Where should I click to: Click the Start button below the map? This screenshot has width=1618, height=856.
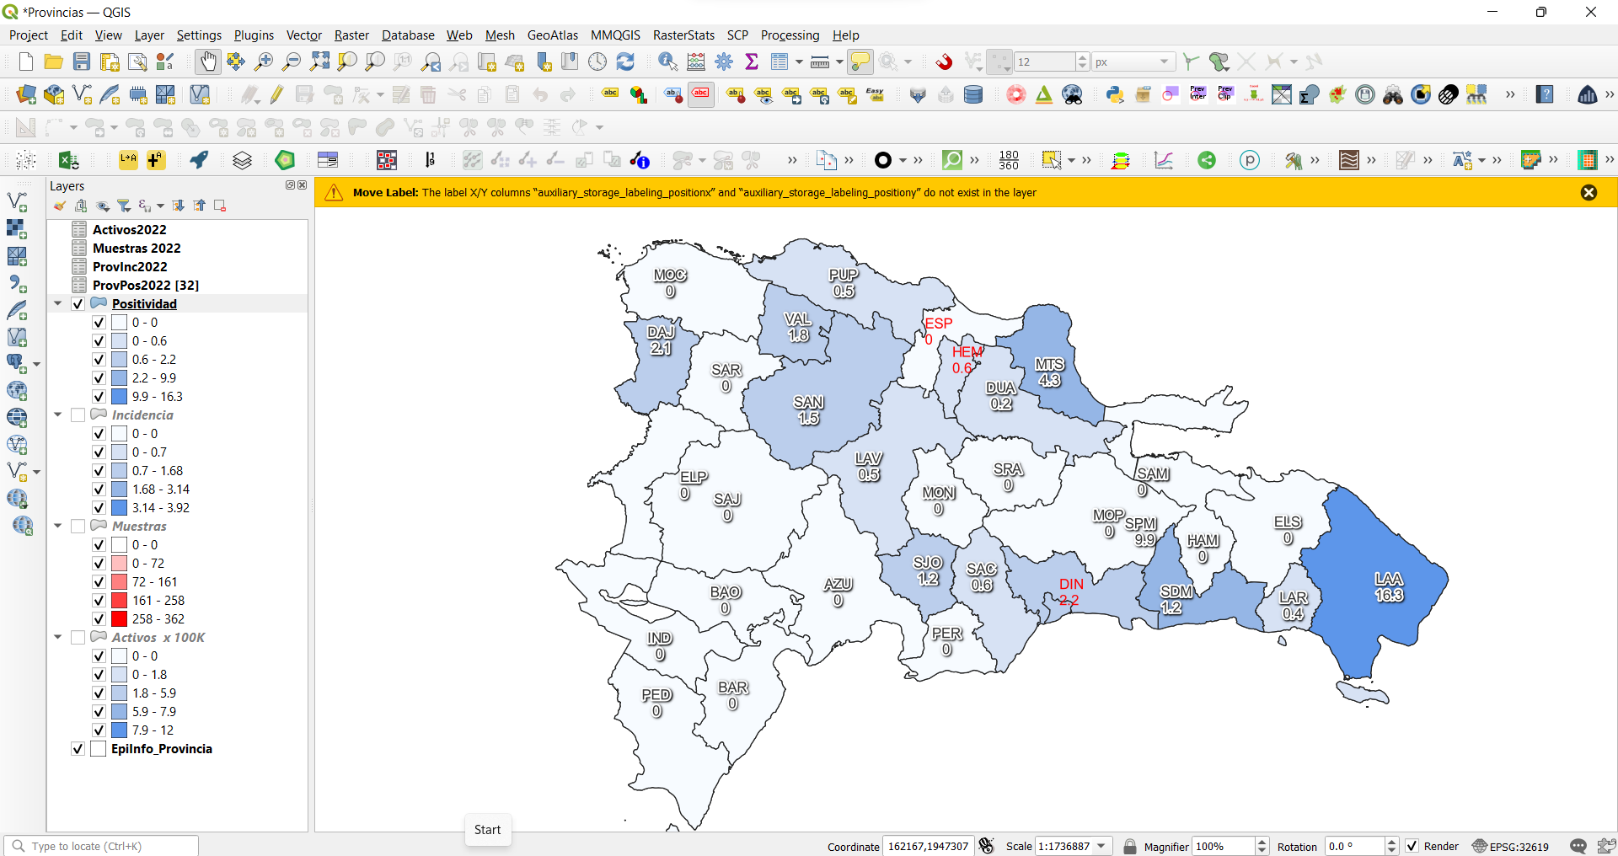(487, 830)
